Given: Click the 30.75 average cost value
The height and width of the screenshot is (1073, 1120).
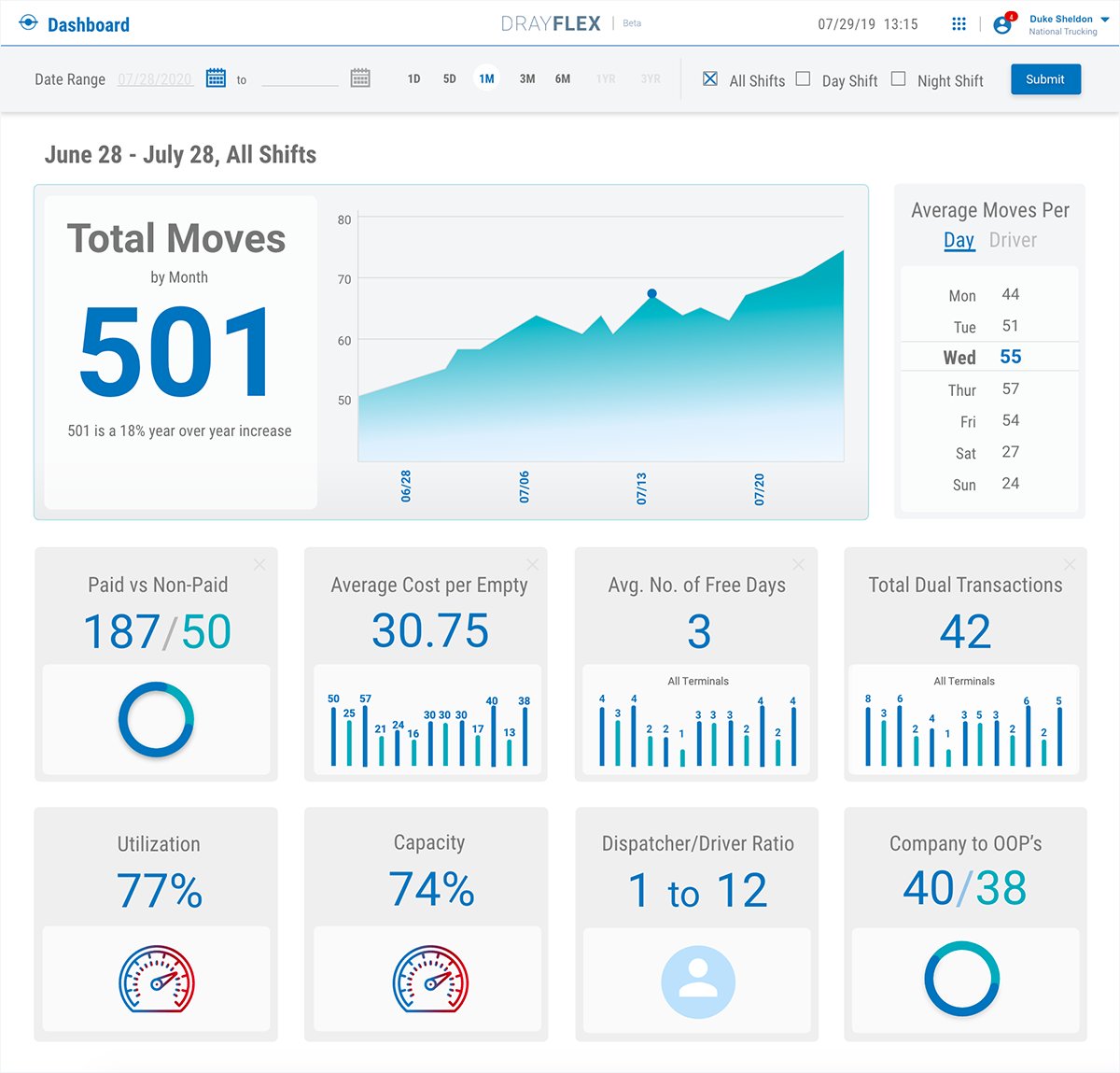Looking at the screenshot, I should (430, 630).
